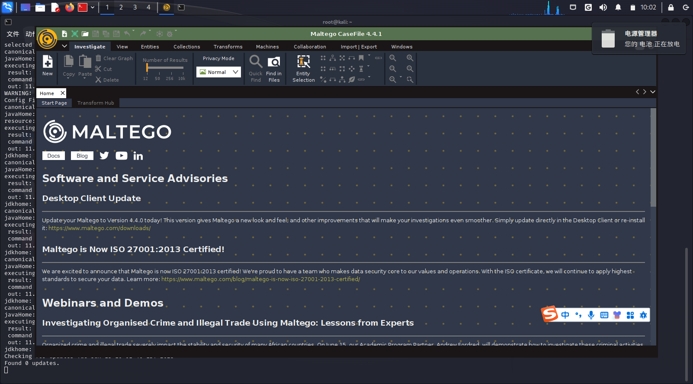Click the green graph icon in title bar
The width and height of the screenshot is (693, 384).
(x=75, y=34)
